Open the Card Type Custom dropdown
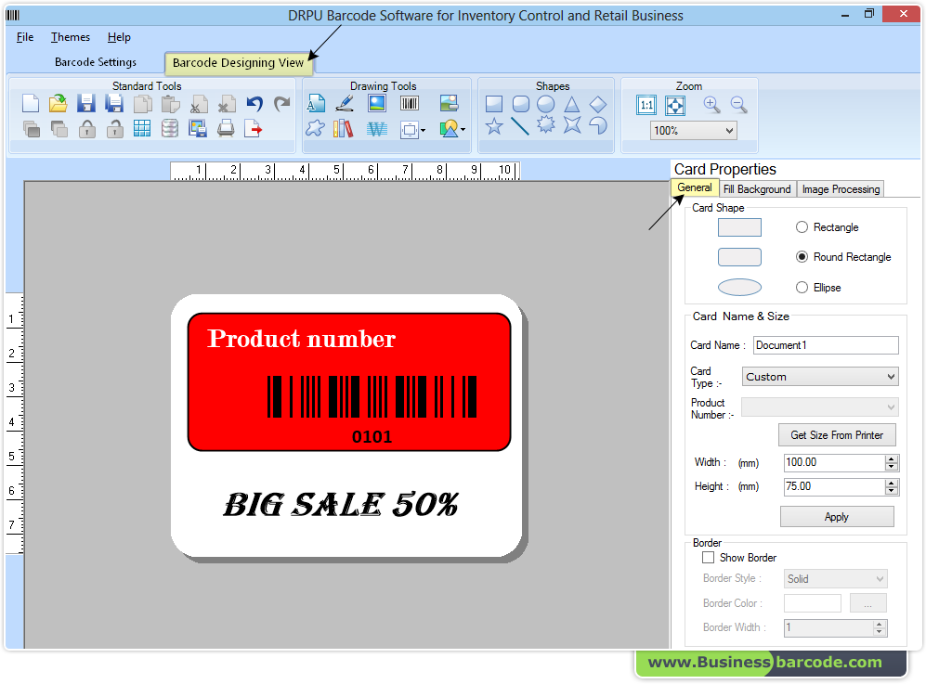Viewport: 926px width, 684px height. [820, 377]
